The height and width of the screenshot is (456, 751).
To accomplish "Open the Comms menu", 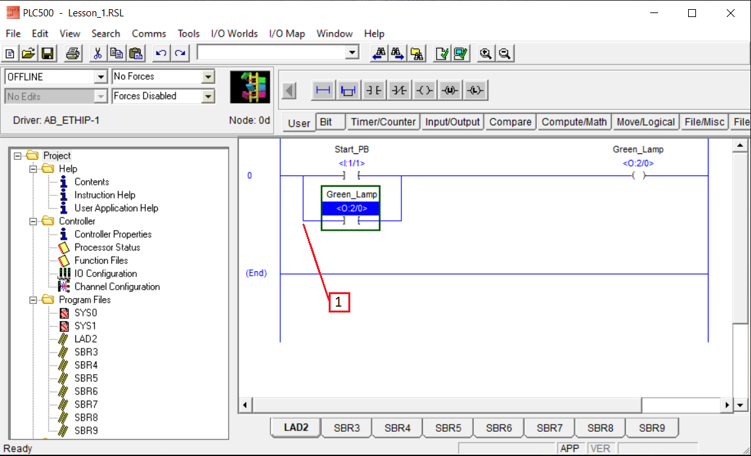I will pyautogui.click(x=149, y=33).
